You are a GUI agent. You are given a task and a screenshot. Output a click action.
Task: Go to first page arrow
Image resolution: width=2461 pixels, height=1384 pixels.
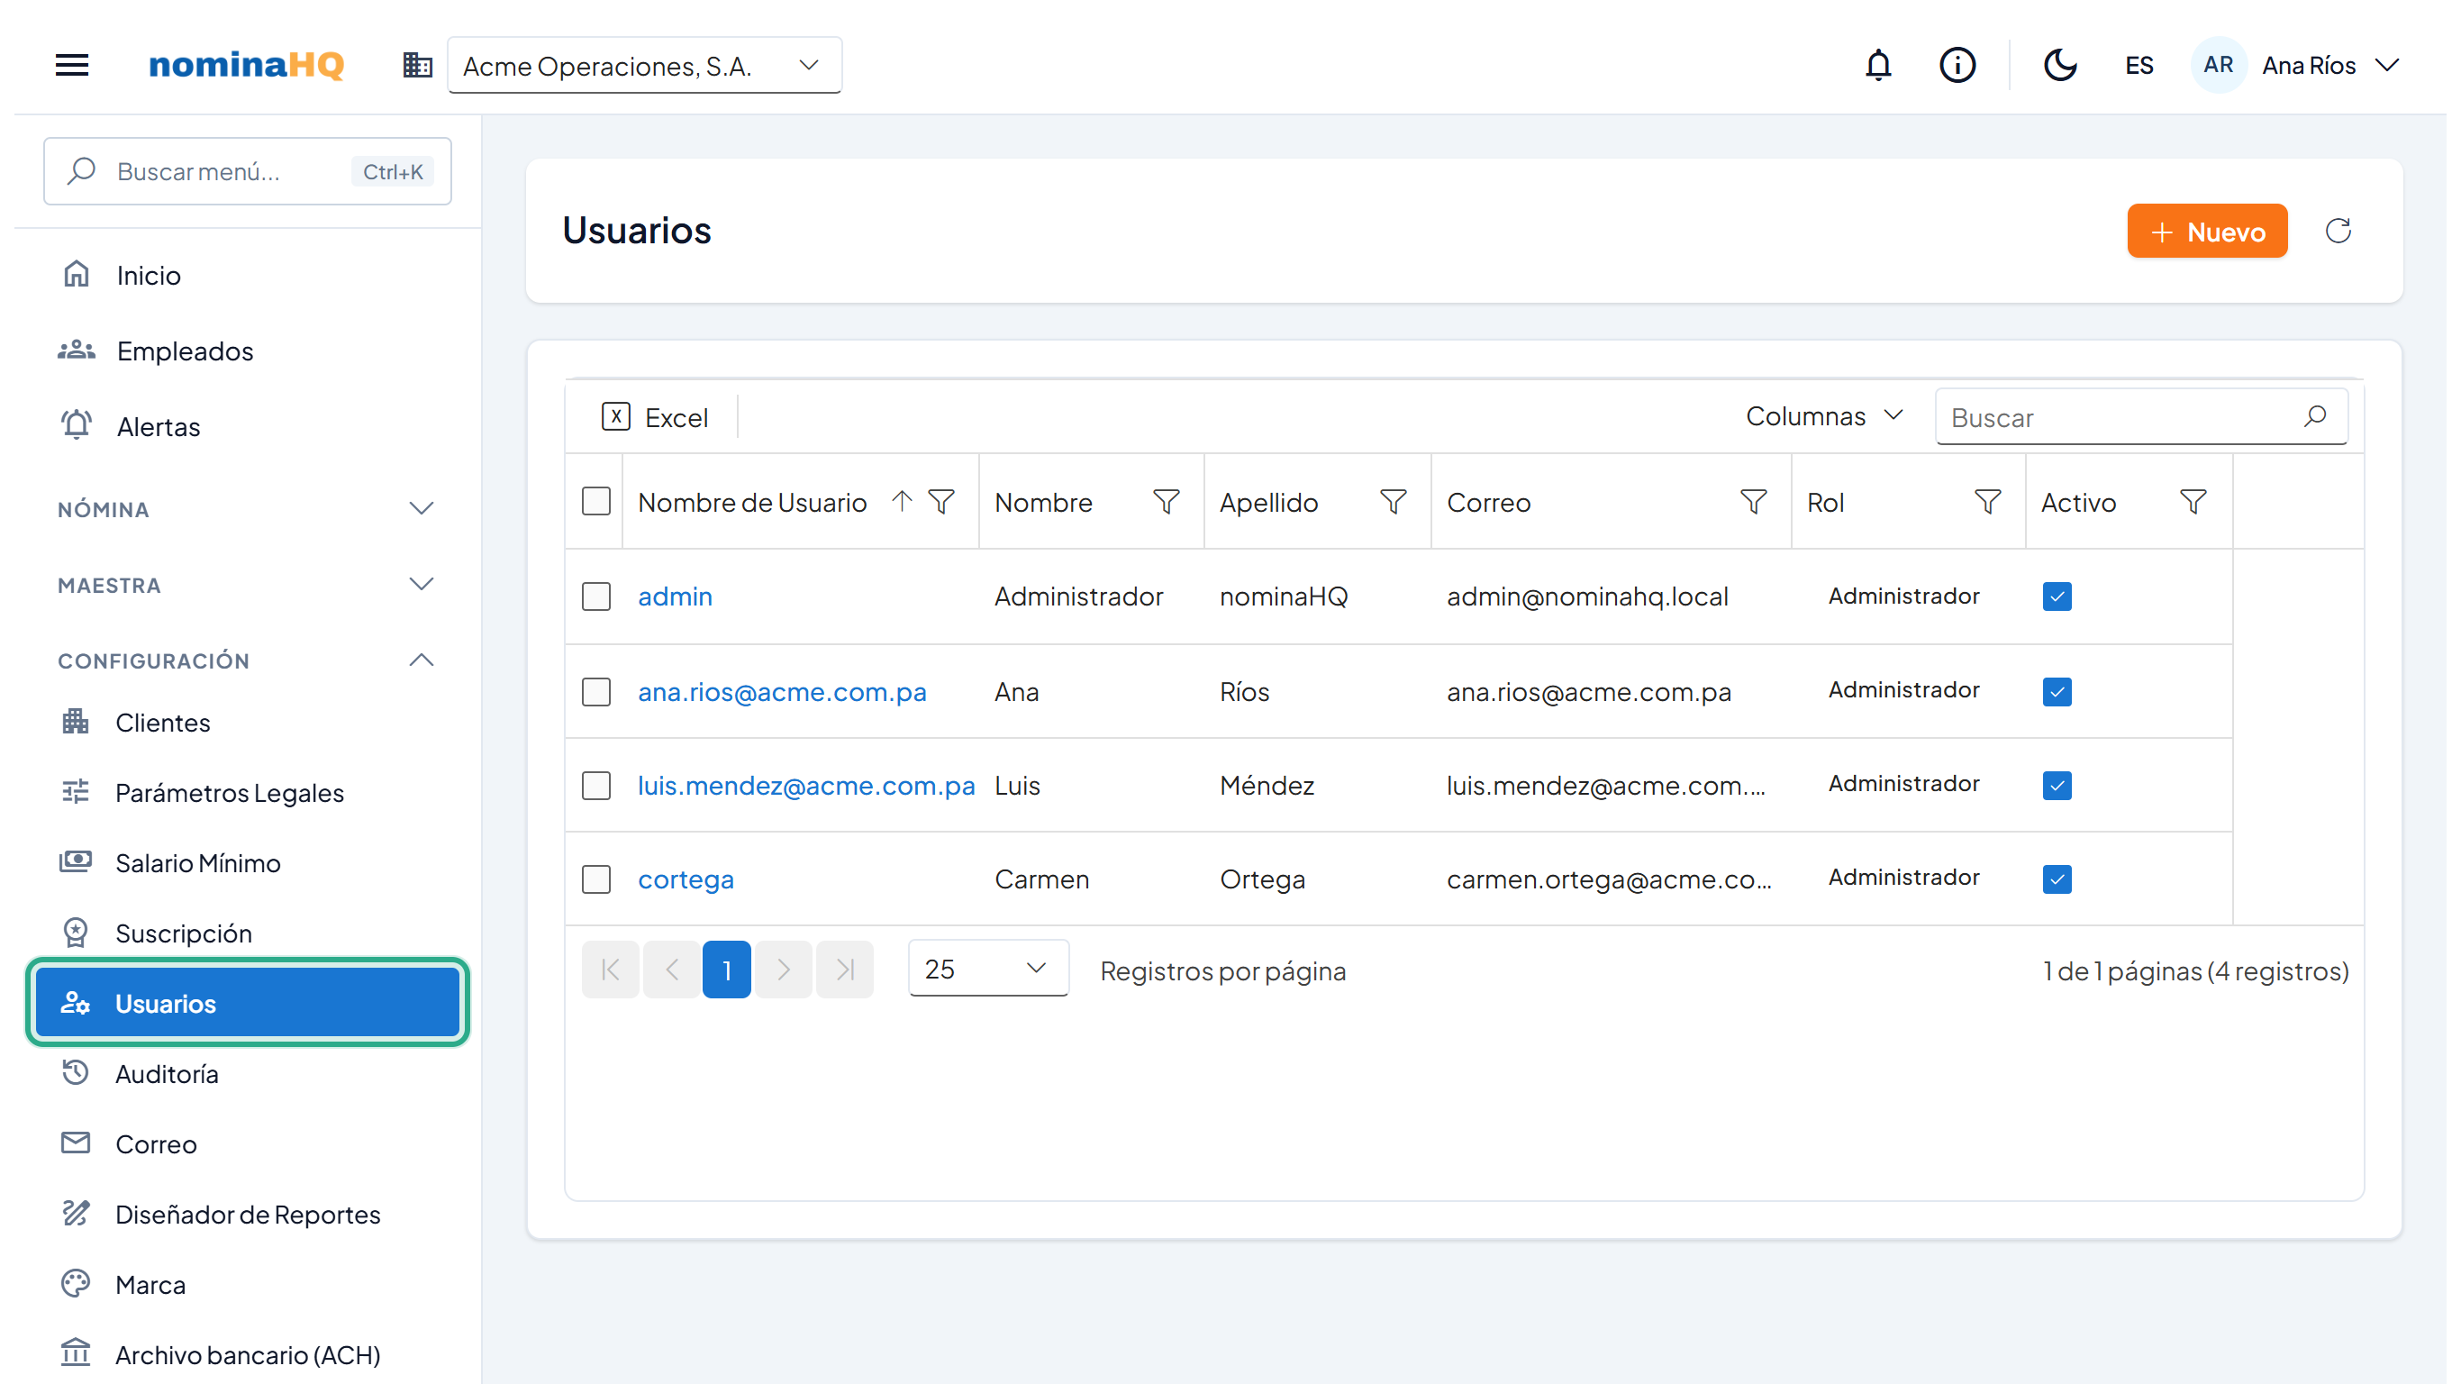pos(611,970)
